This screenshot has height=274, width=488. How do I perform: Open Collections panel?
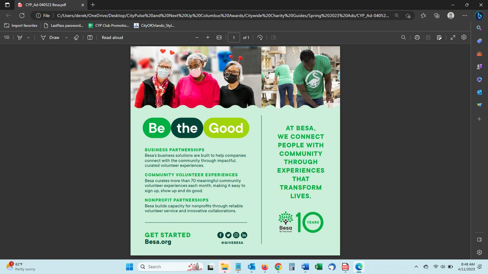click(437, 16)
